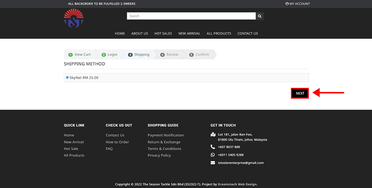Click the map location icon in footer
Screen dimensions: 372x188
213,135
